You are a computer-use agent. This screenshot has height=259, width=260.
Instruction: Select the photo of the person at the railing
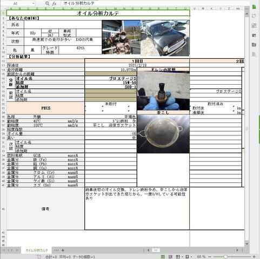pos(121,37)
